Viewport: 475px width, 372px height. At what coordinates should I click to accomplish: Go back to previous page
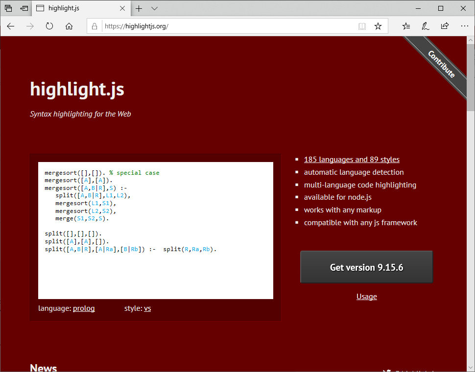click(11, 26)
